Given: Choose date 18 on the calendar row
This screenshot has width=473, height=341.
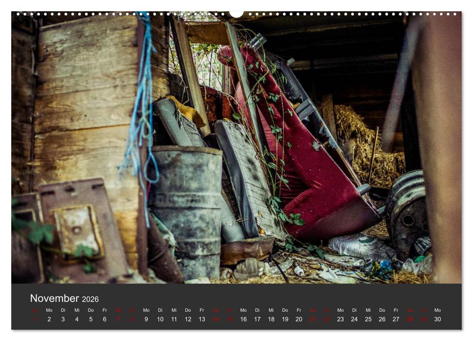Looking at the screenshot, I should coord(271,319).
